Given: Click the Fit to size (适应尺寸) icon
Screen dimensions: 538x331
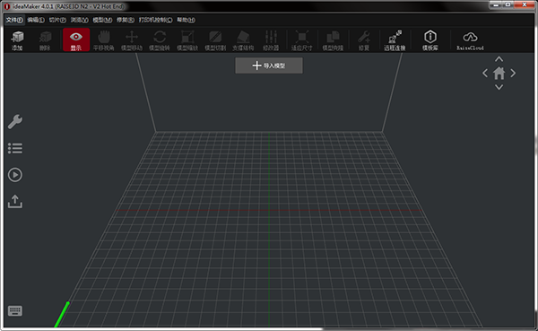Looking at the screenshot, I should [x=302, y=40].
